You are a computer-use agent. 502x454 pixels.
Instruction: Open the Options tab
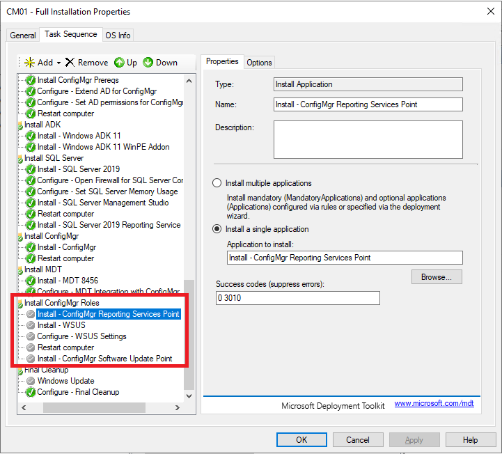[259, 63]
